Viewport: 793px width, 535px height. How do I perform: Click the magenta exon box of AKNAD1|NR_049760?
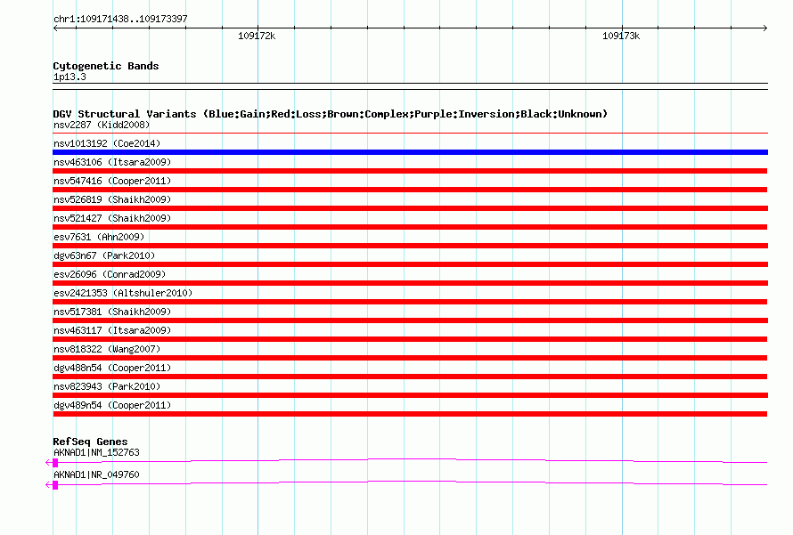(x=55, y=484)
